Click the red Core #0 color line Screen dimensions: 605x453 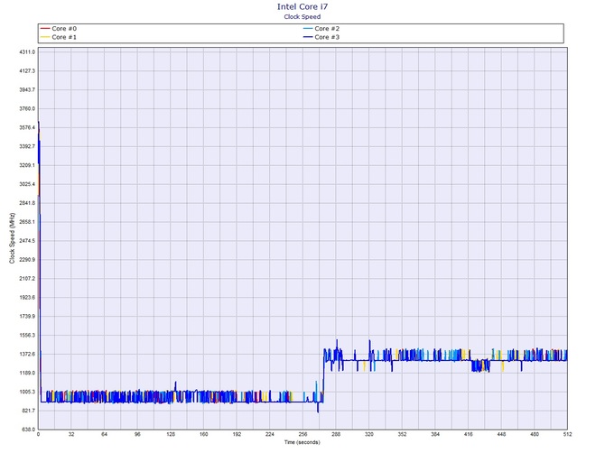pos(45,29)
